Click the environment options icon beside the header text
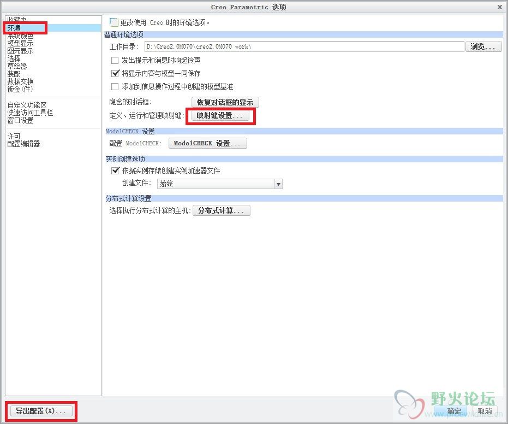The width and height of the screenshot is (508, 424). (x=113, y=22)
